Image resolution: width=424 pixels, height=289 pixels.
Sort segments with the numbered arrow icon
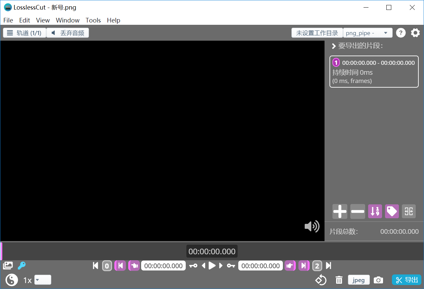click(375, 211)
